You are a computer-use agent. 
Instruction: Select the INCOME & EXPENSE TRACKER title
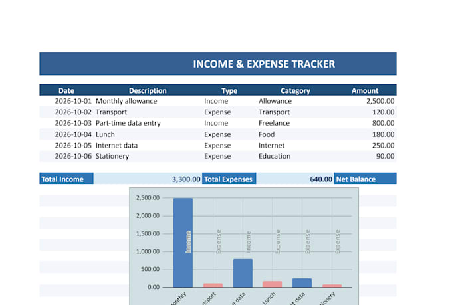click(x=264, y=64)
